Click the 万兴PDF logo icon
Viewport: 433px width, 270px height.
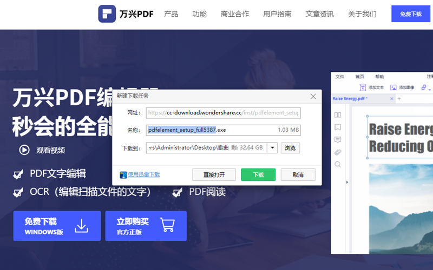[107, 13]
